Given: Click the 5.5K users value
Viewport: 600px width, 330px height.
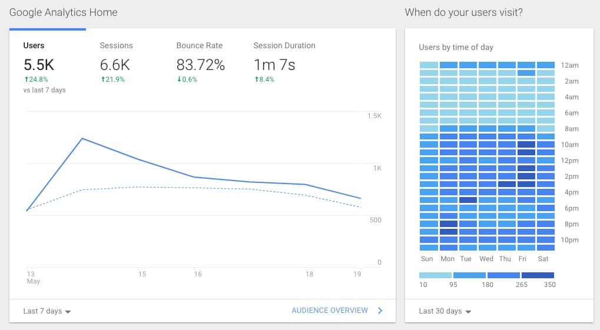Looking at the screenshot, I should [x=39, y=65].
